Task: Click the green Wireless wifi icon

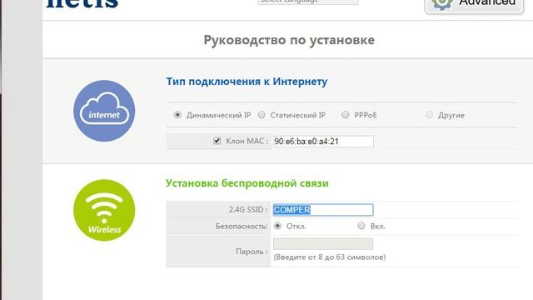Action: click(x=104, y=210)
